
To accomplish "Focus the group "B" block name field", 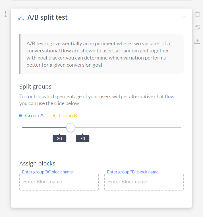I will [x=144, y=182].
